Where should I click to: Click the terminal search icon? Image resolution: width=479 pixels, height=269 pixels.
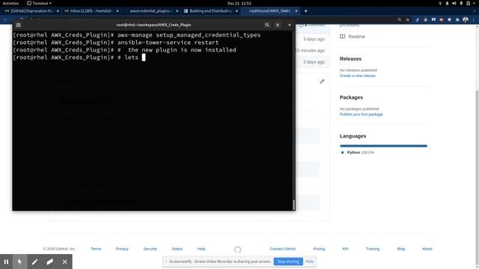(267, 25)
